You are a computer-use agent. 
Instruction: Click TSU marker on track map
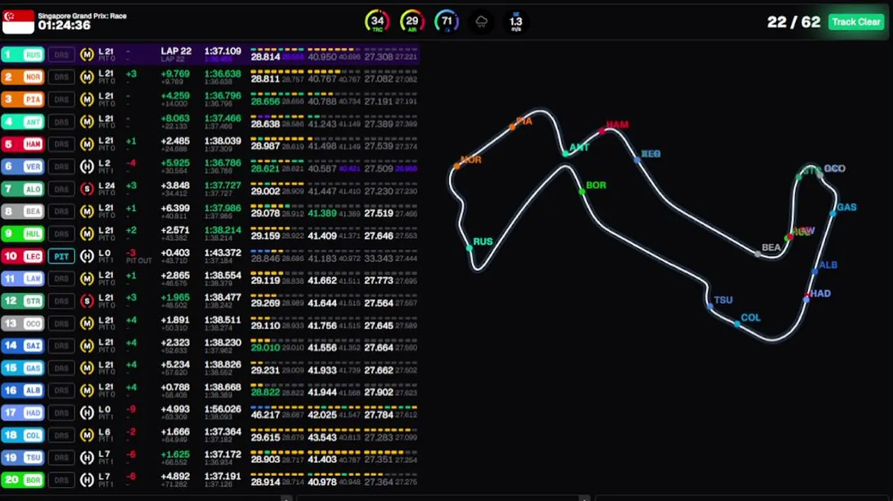coord(709,306)
